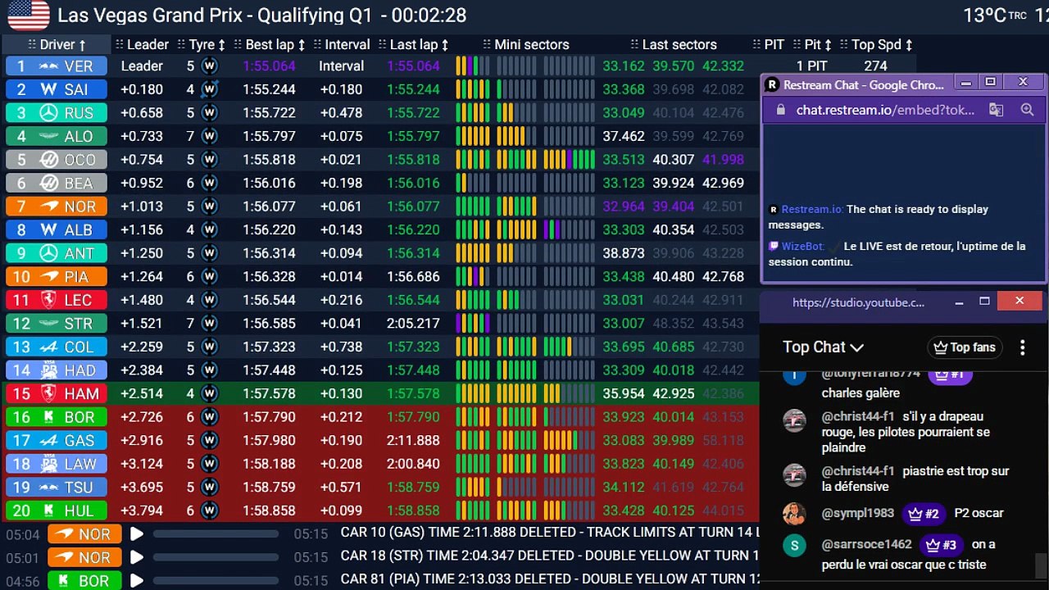The width and height of the screenshot is (1049, 590).
Task: Click the PIT column header
Action: click(x=769, y=44)
